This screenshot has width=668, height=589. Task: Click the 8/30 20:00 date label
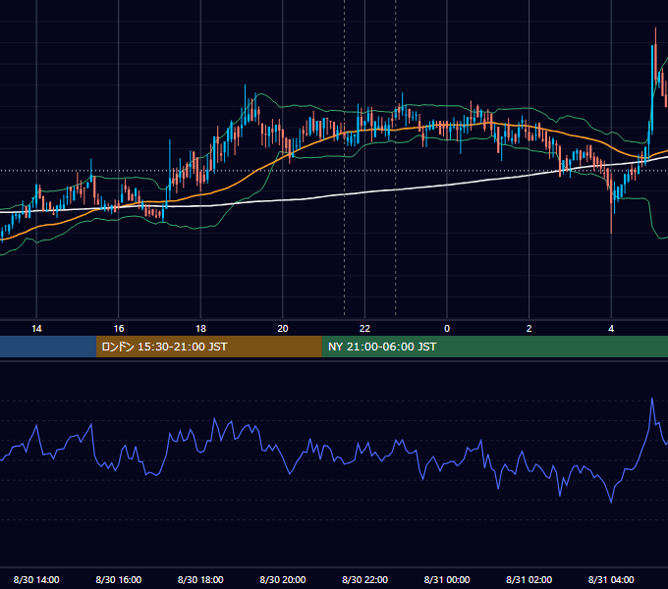point(283,579)
